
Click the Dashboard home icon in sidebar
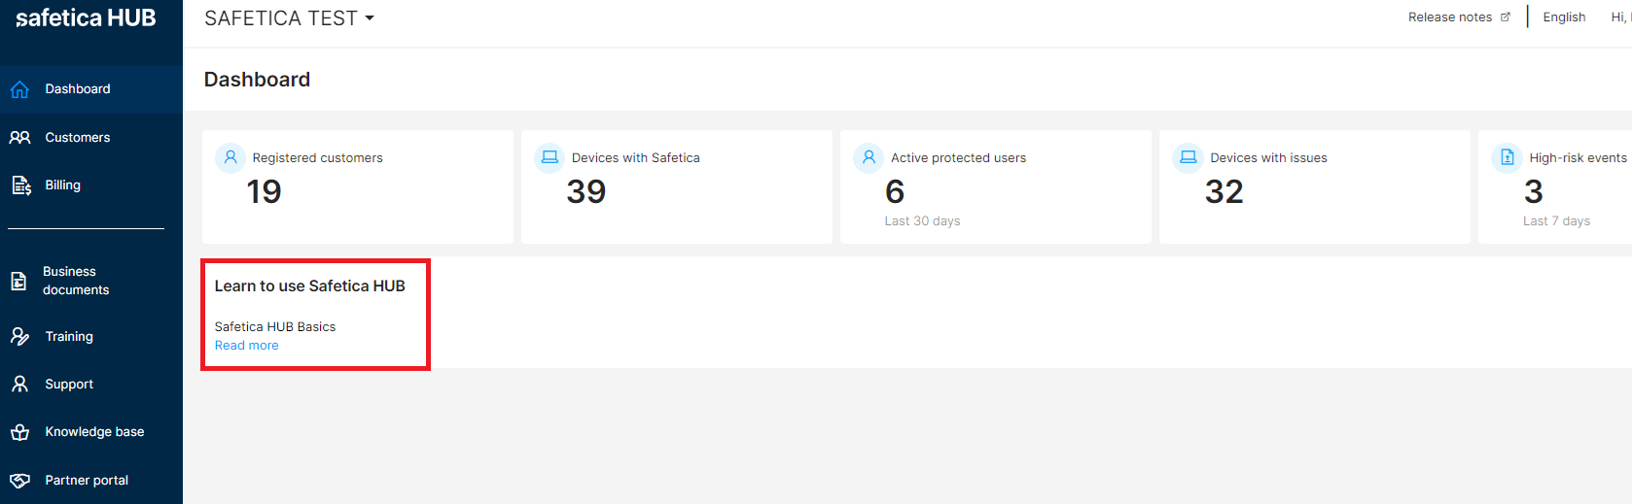pyautogui.click(x=19, y=89)
